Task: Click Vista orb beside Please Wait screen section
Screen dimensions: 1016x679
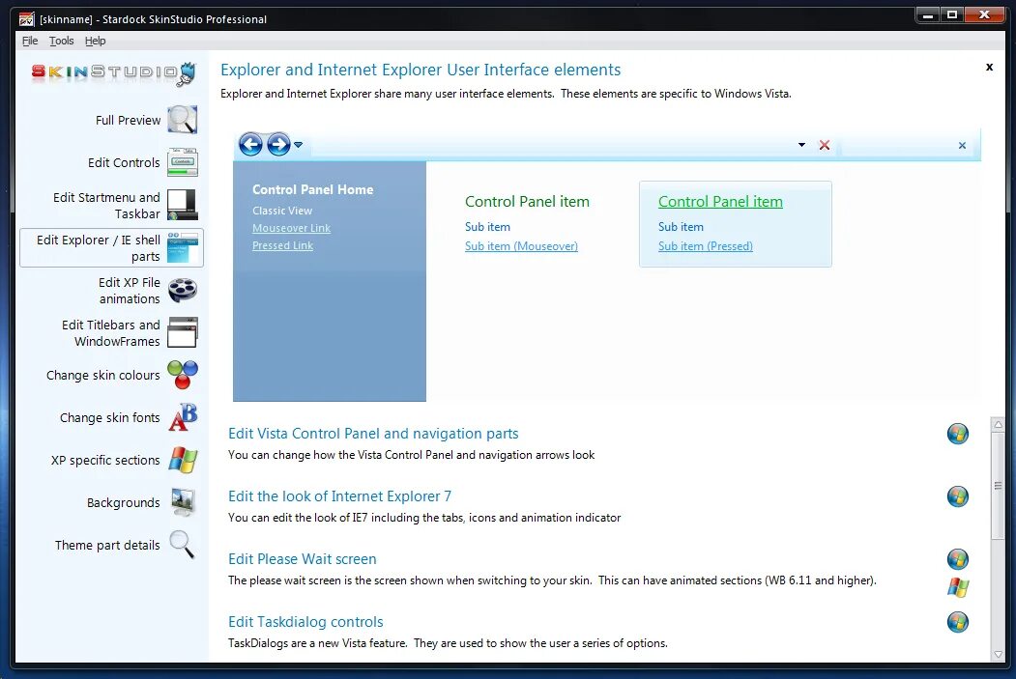Action: [x=958, y=559]
